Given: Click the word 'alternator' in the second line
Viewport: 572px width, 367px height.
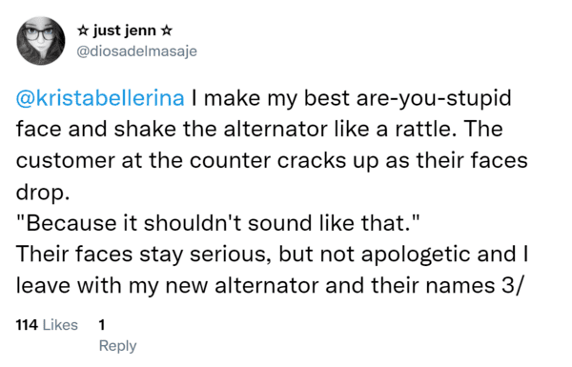Looking at the screenshot, I should (276, 129).
